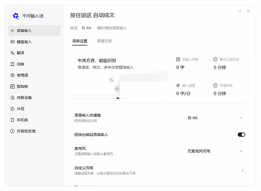
Task: Click the clock icon beside 累计口述时间
Action: [215, 59]
